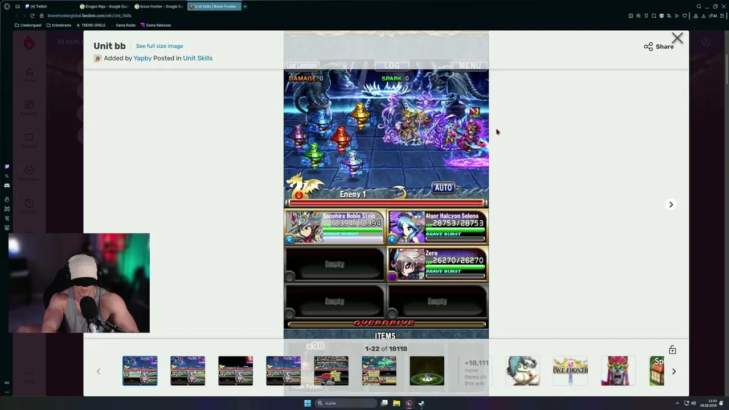Open a new browser tab
Screen dimensions: 729x410
pos(245,6)
